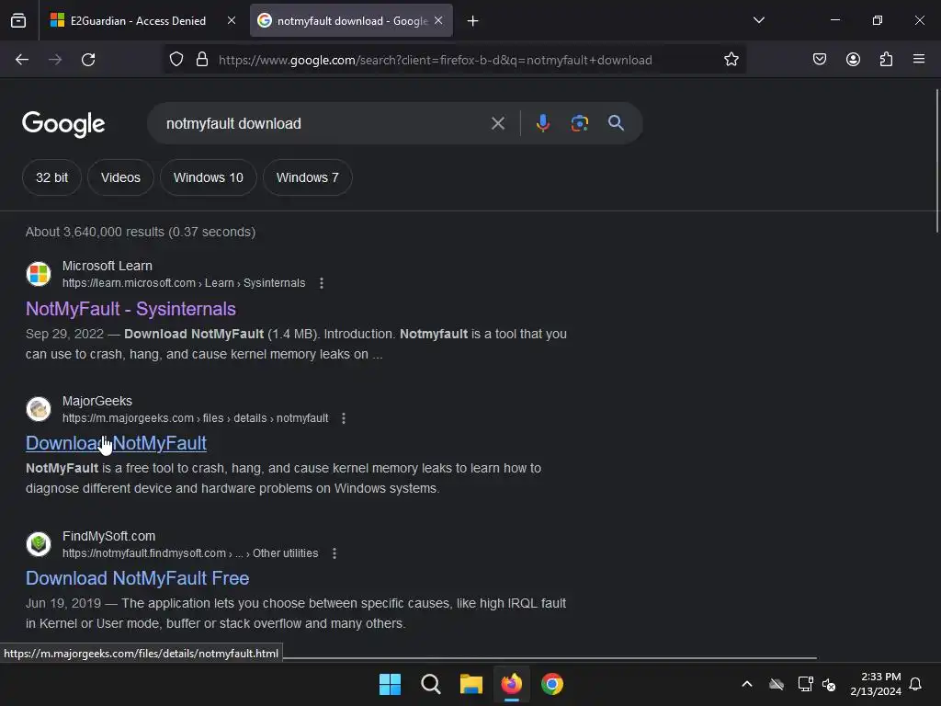The image size is (941, 706).
Task: Show site security lock information
Action: [x=201, y=60]
